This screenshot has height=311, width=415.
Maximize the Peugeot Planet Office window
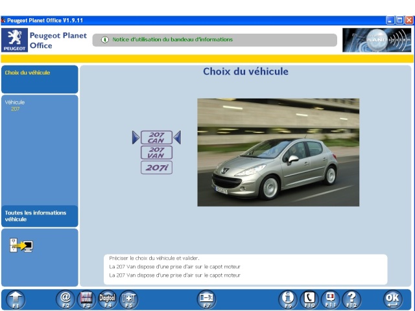point(399,20)
